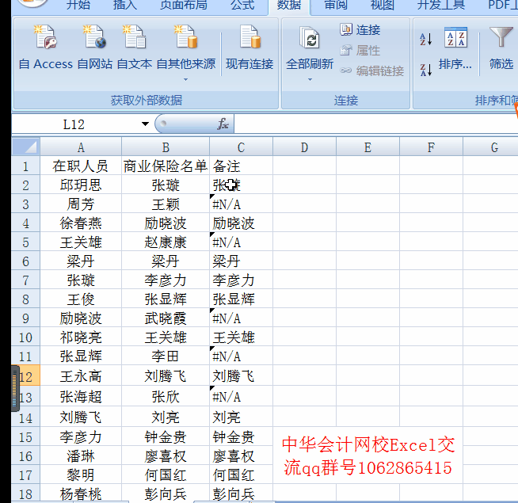518x503 pixels.
Task: Click the Name Box showing L12
Action: 74,124
